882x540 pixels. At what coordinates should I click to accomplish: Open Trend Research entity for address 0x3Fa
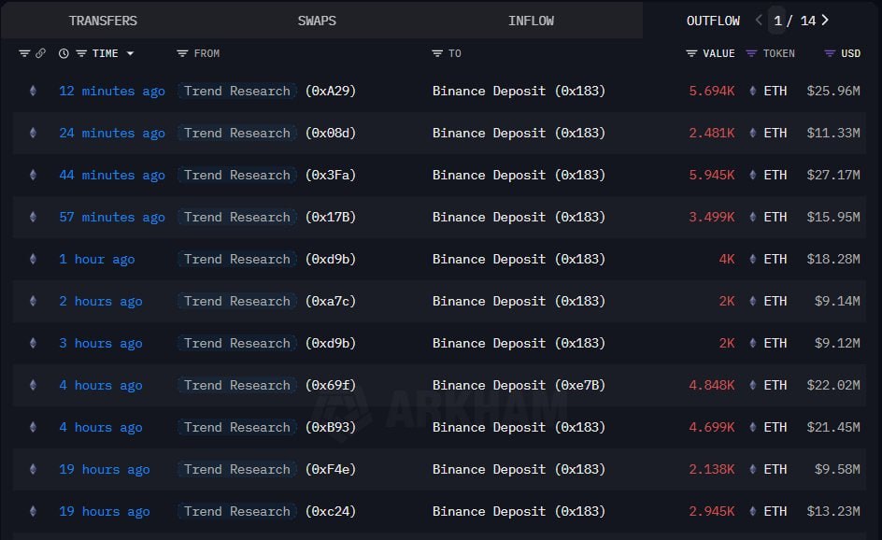[237, 175]
